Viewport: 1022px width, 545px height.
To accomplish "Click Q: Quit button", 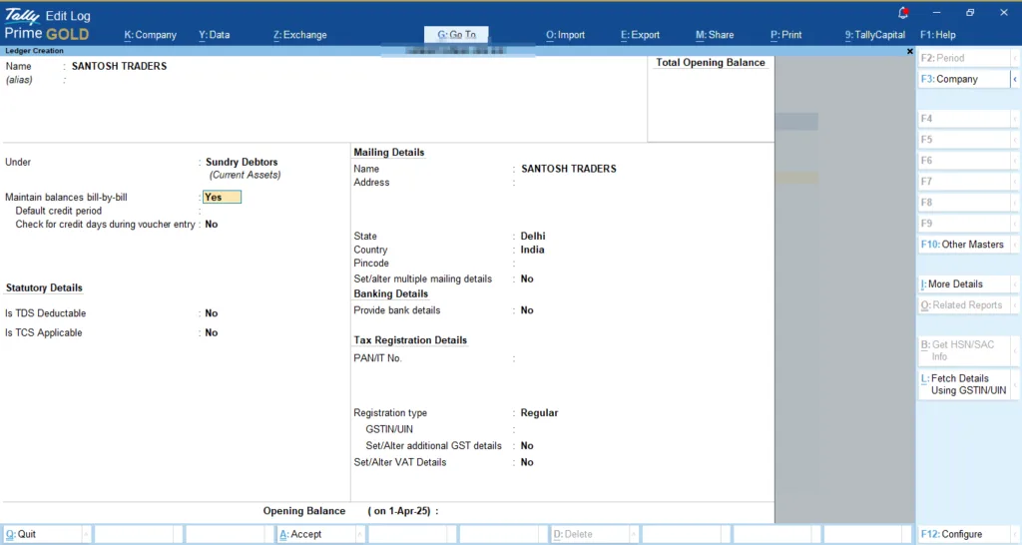I will click(x=43, y=534).
